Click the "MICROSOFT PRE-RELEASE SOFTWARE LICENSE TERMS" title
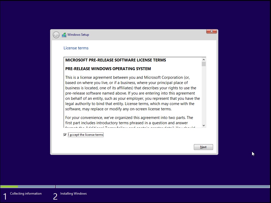The width and height of the screenshot is (271, 203). 116,60
